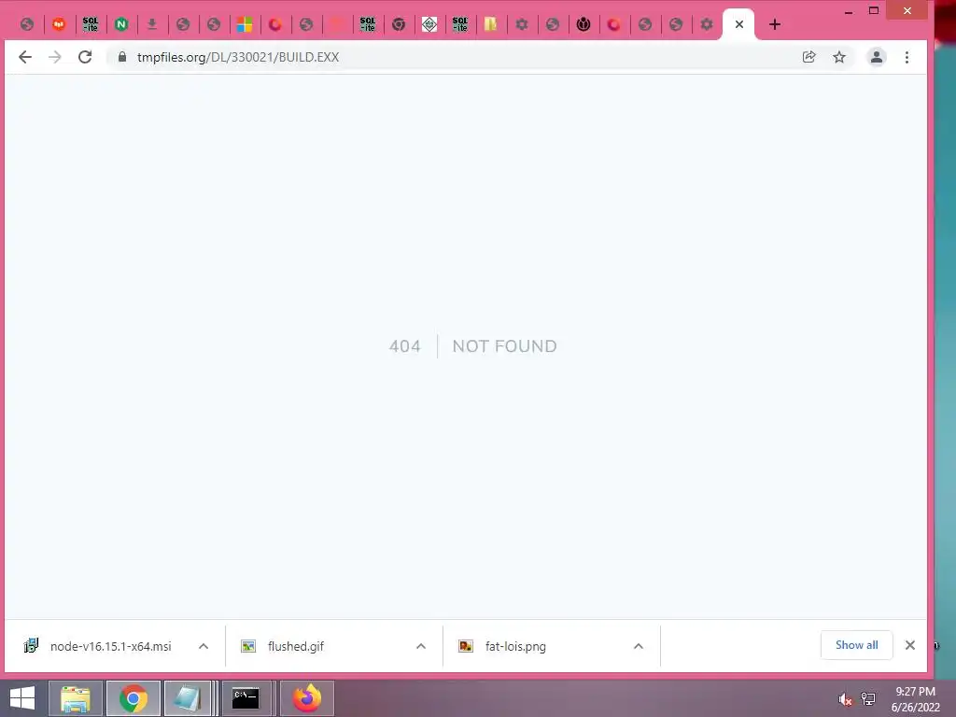
Task: Open downloaded node-v16.15.1-x64.msi file
Action: coord(110,646)
